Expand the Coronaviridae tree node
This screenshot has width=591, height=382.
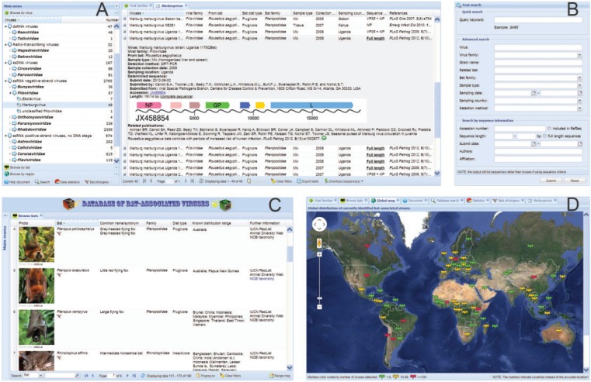coord(10,153)
